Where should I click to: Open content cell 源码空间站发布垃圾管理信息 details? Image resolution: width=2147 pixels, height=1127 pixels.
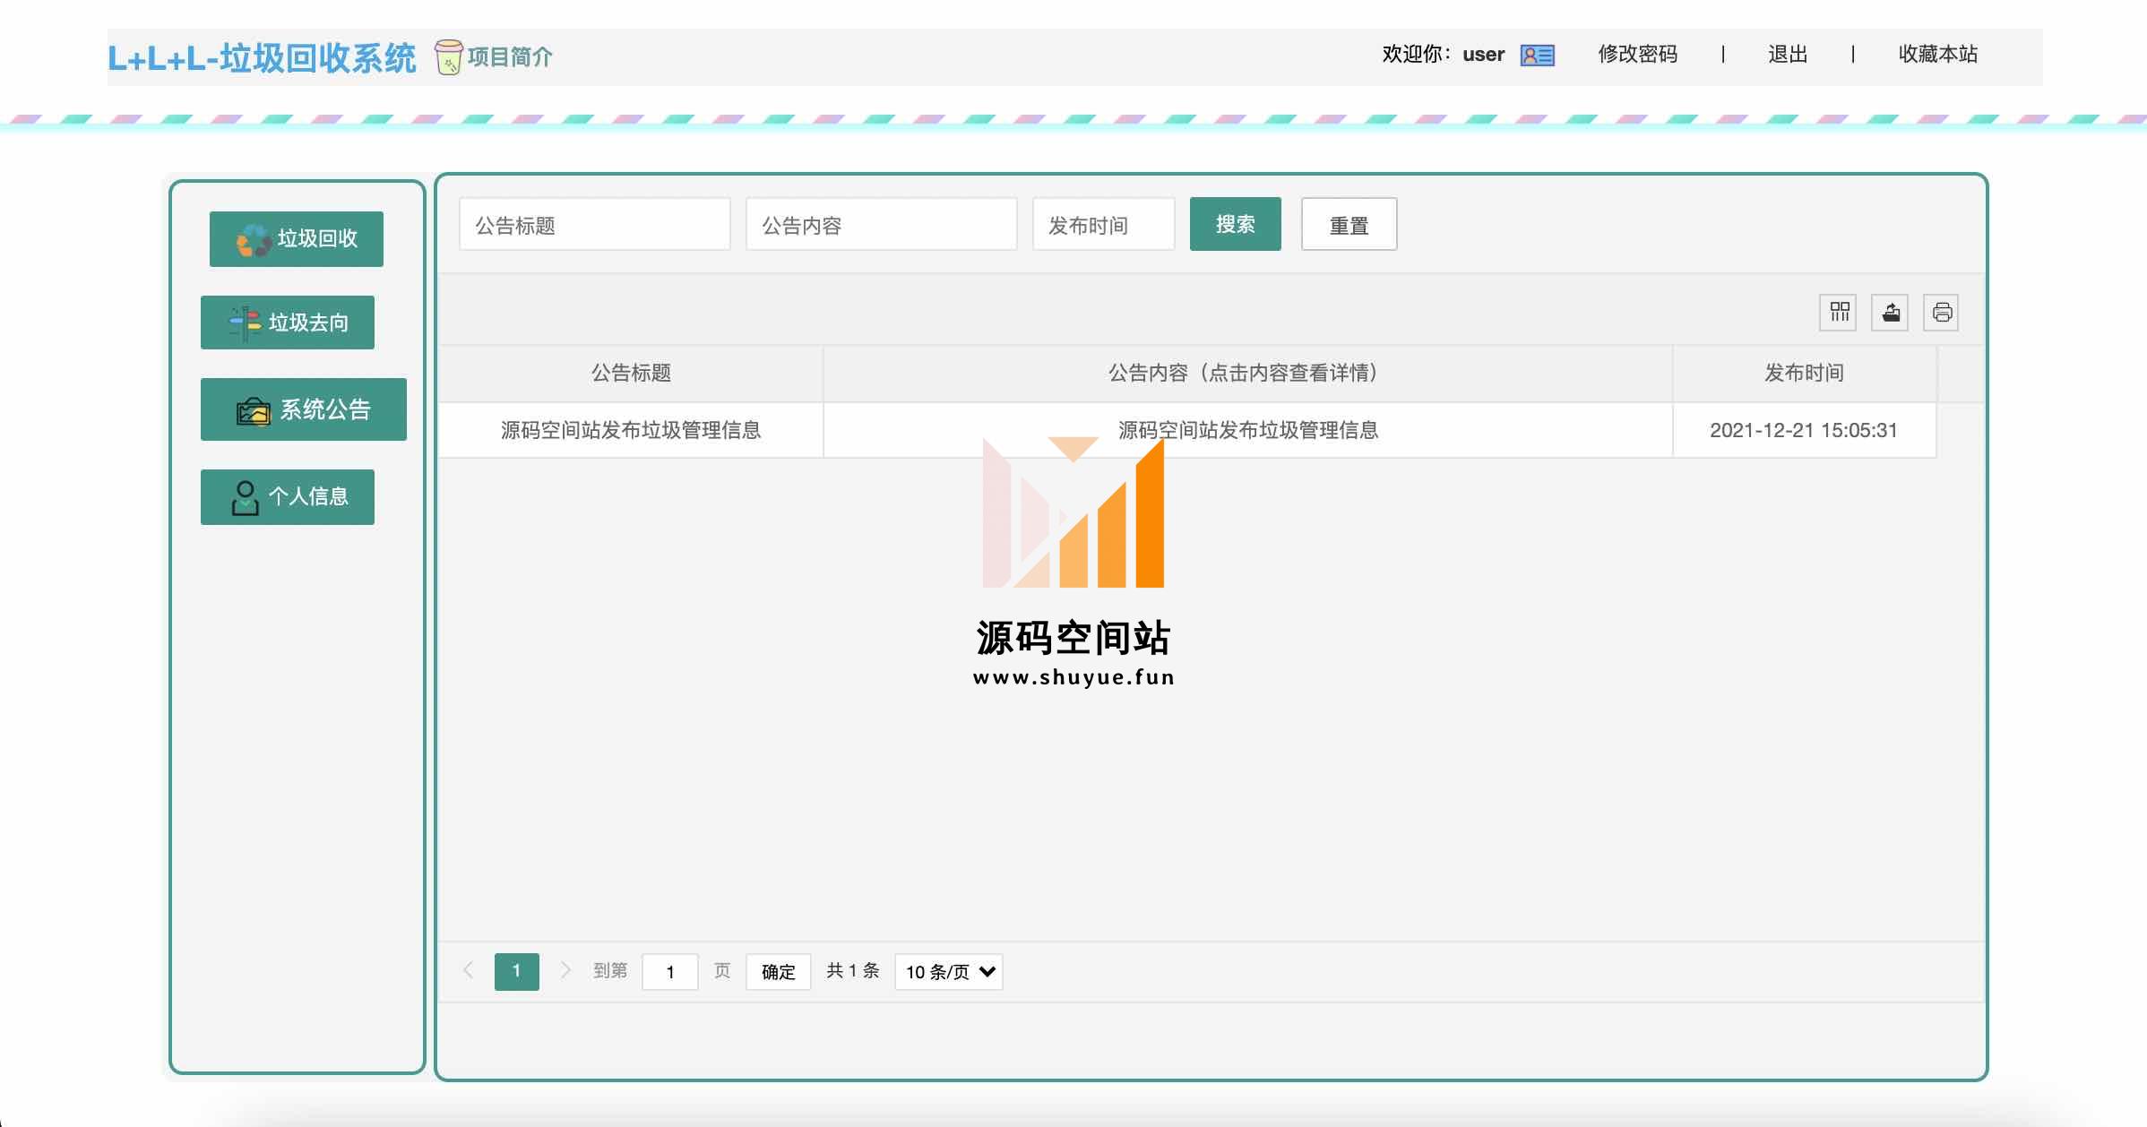tap(1248, 431)
